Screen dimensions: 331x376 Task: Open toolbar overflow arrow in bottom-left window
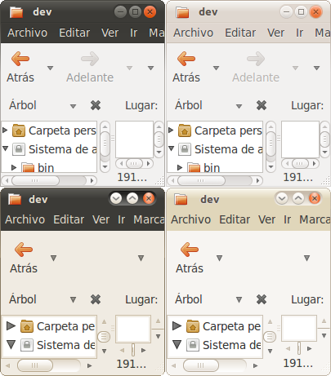[x=141, y=258]
